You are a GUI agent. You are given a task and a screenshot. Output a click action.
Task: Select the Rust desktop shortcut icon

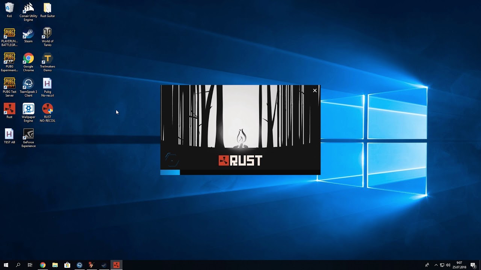9,111
